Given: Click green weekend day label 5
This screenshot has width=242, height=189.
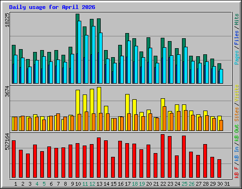Looking at the screenshot, I should (44, 184).
